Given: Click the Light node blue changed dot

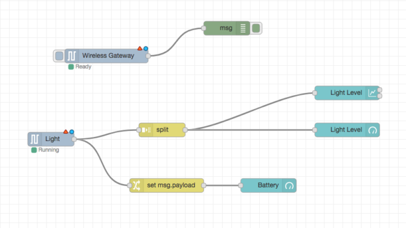Looking at the screenshot, I should tap(72, 131).
